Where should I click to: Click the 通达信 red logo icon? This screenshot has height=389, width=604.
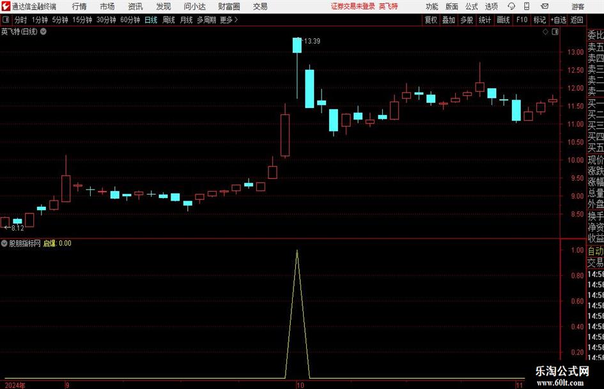click(x=6, y=6)
